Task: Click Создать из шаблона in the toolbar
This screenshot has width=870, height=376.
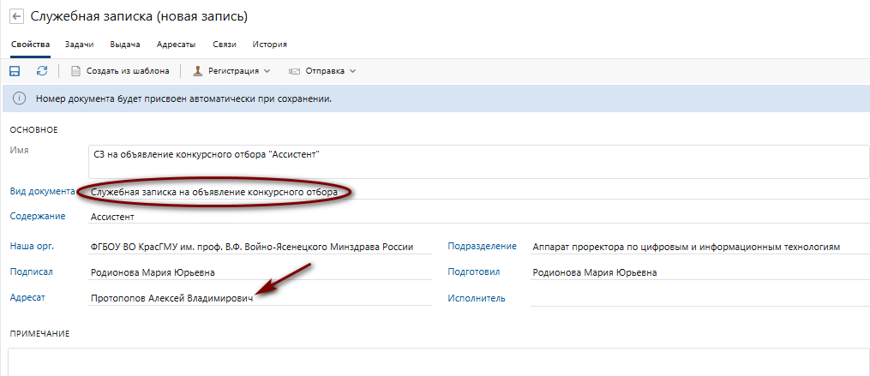Action: (x=120, y=71)
